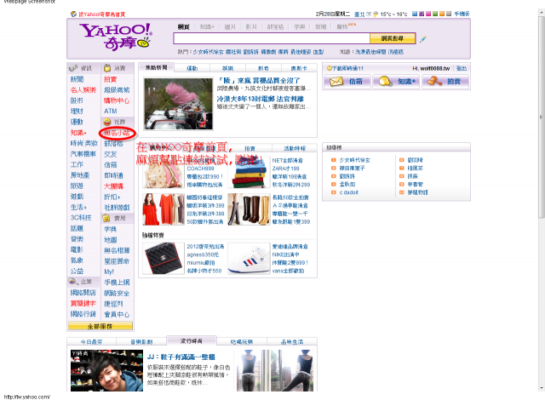Screen dimensions: 545x400
Task: Click the Yahoo!奇摩 logo
Action: pos(116,37)
